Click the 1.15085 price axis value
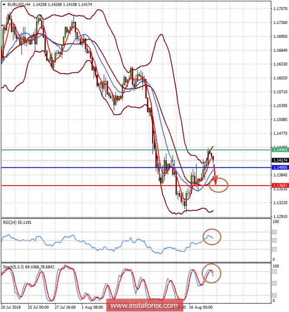 tap(280, 119)
